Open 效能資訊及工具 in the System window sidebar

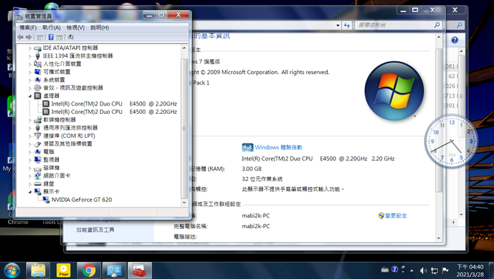point(95,230)
